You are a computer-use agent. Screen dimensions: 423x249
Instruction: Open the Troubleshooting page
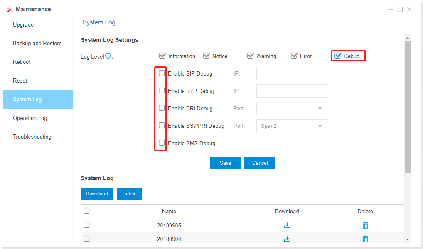click(32, 137)
